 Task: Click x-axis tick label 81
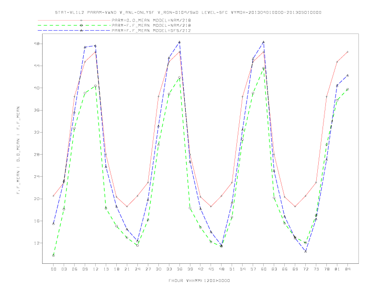tap(337, 269)
